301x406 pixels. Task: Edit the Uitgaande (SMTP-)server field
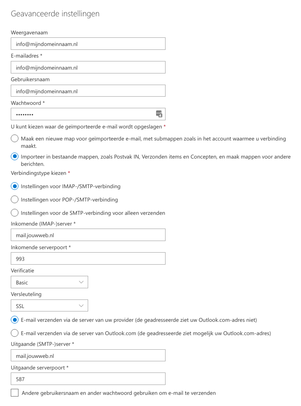coord(88,355)
